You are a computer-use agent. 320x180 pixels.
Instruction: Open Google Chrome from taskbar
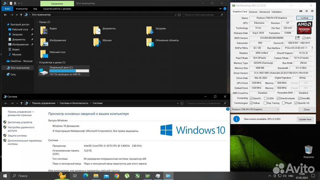click(x=116, y=176)
